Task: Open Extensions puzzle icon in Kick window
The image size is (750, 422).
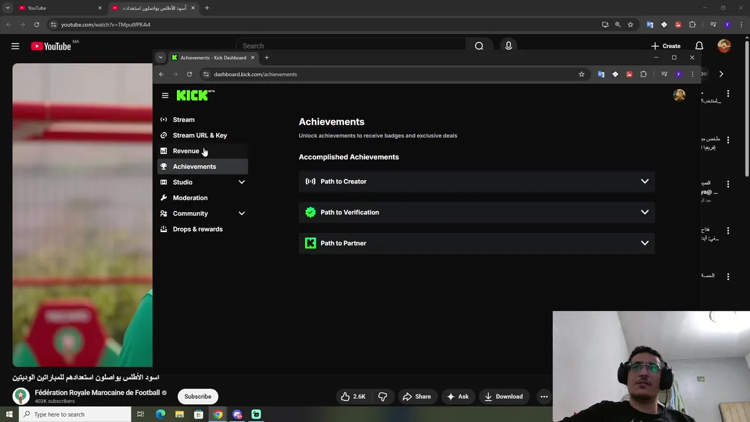Action: (x=643, y=74)
